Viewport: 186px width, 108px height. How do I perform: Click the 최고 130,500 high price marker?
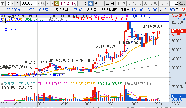pos(97,19)
